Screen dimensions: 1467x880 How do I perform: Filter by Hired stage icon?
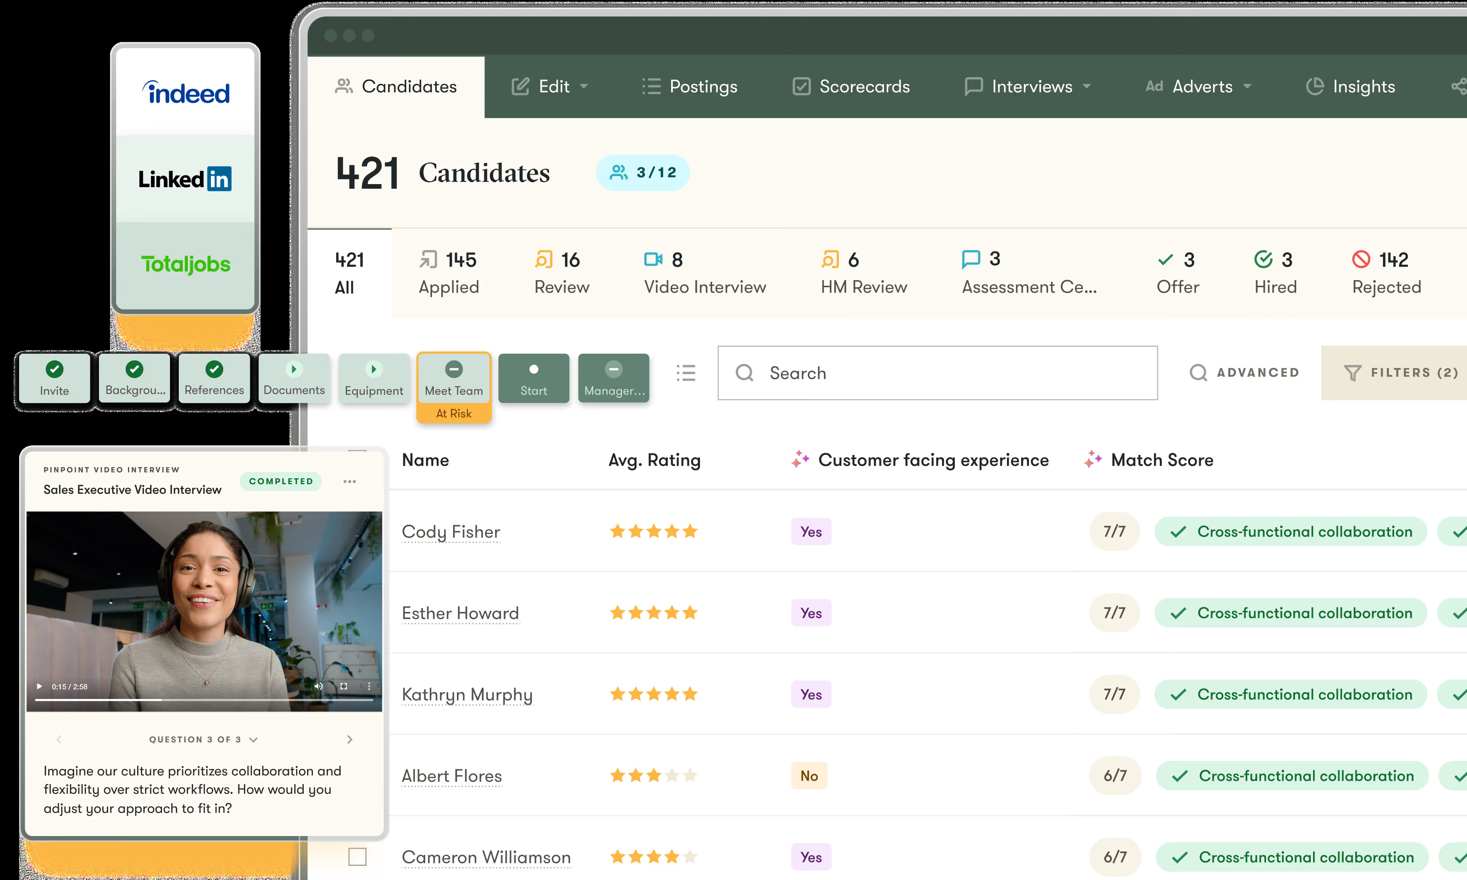[1264, 260]
